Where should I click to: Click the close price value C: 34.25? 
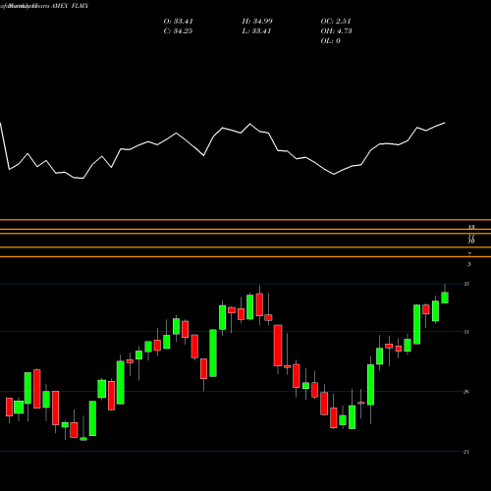point(178,31)
